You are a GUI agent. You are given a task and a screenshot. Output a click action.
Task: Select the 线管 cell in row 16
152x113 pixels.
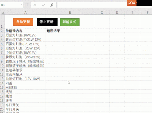25,92
